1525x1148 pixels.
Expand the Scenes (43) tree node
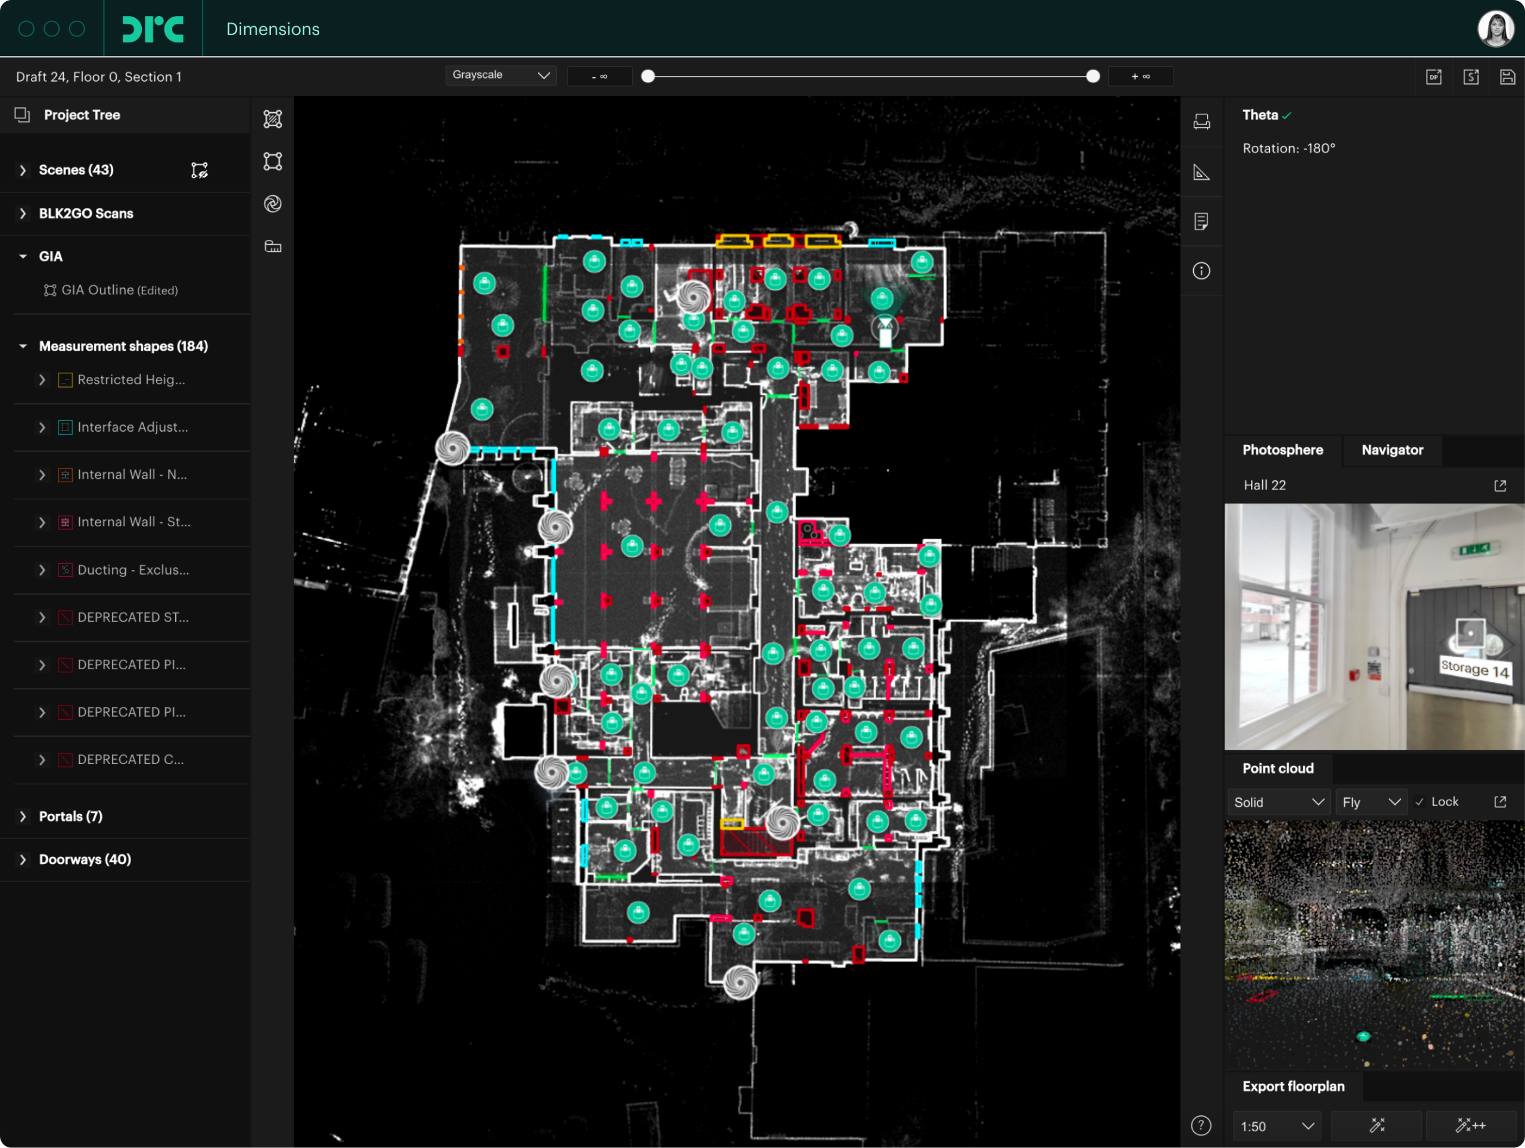[x=23, y=170]
